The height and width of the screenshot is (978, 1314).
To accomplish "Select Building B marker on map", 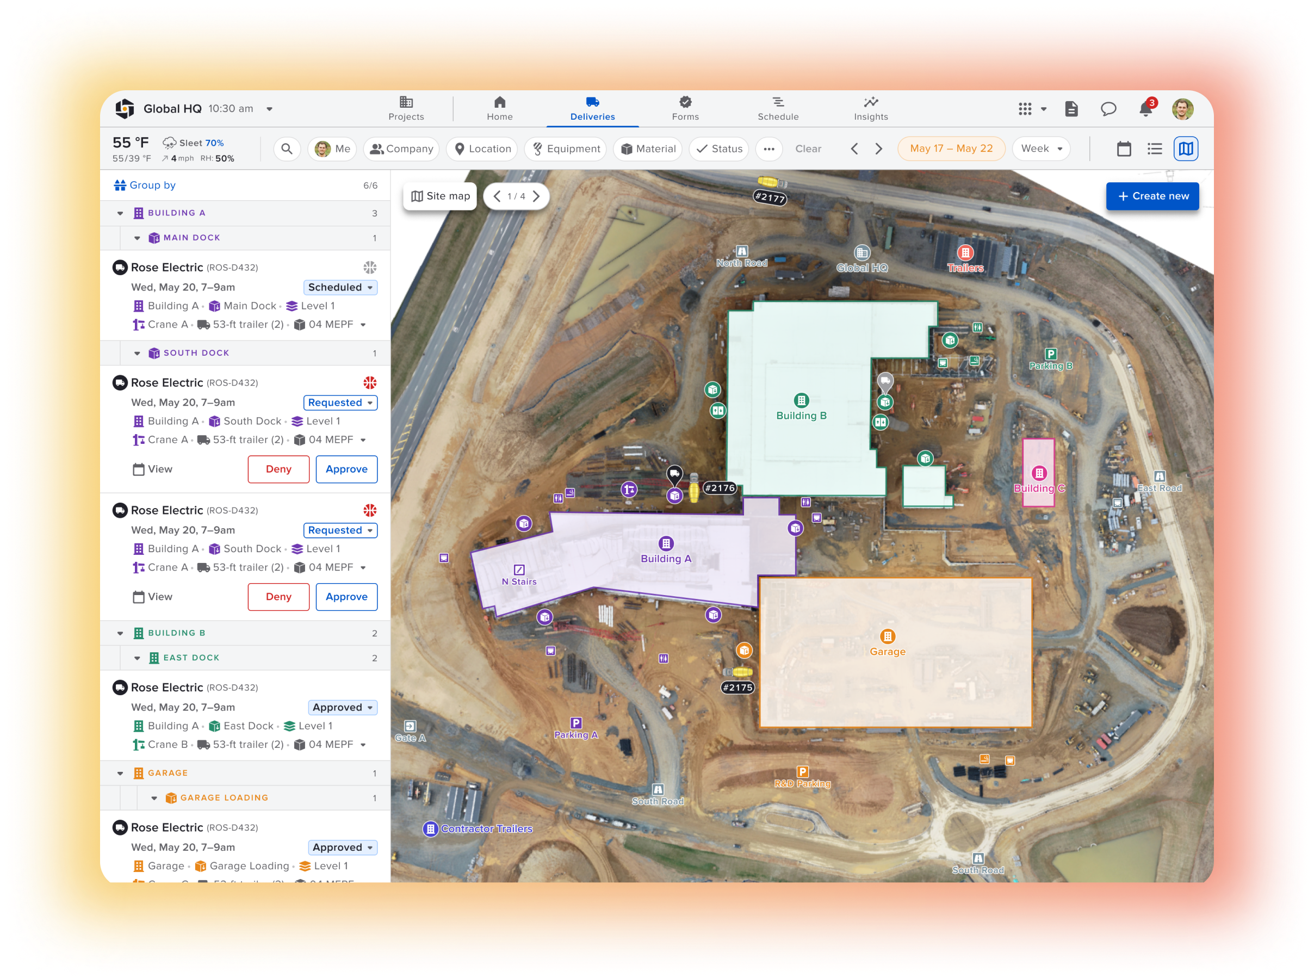I will tap(801, 401).
